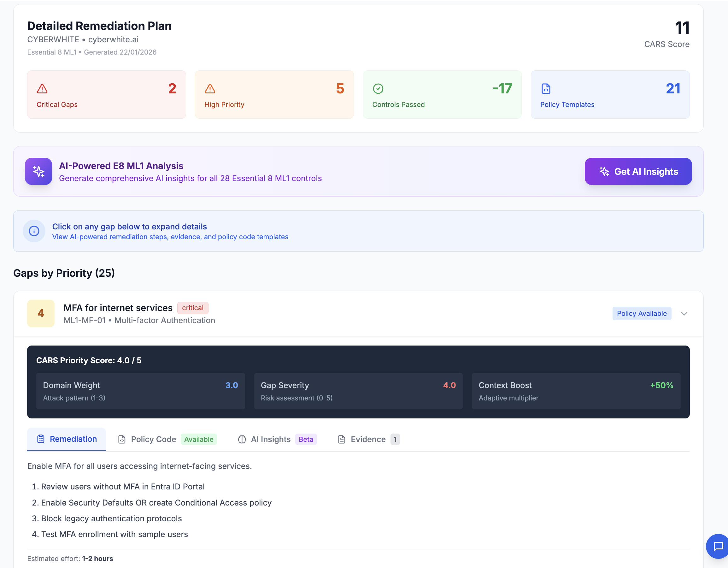Open the chat bubble widget
This screenshot has height=568, width=728.
pos(718,547)
